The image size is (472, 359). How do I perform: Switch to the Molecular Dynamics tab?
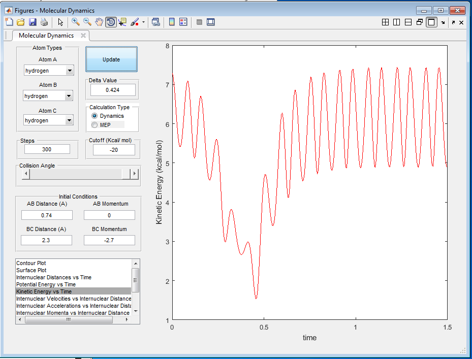click(x=46, y=36)
